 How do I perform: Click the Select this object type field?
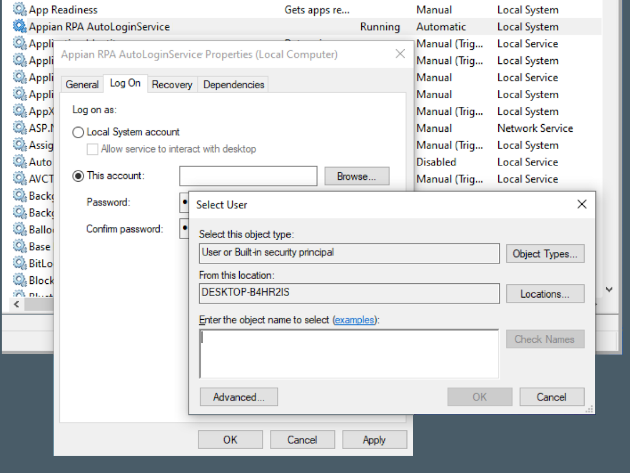point(349,253)
